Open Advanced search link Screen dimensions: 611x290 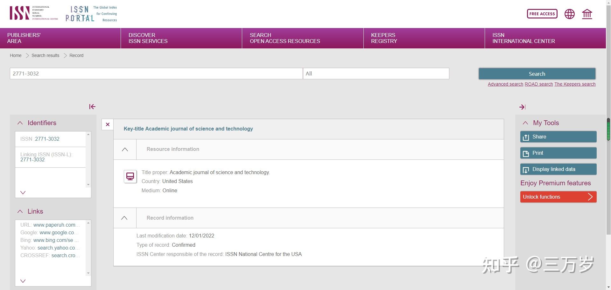(x=505, y=84)
